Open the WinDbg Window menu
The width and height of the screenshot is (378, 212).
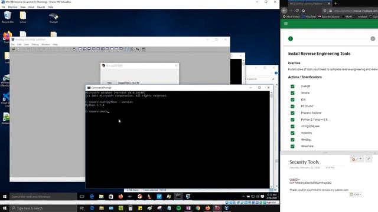click(45, 45)
